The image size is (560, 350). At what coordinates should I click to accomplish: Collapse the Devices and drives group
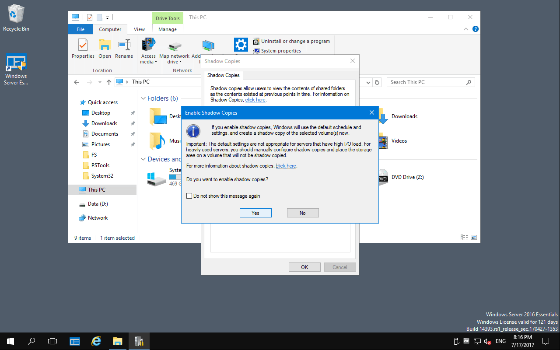click(143, 159)
